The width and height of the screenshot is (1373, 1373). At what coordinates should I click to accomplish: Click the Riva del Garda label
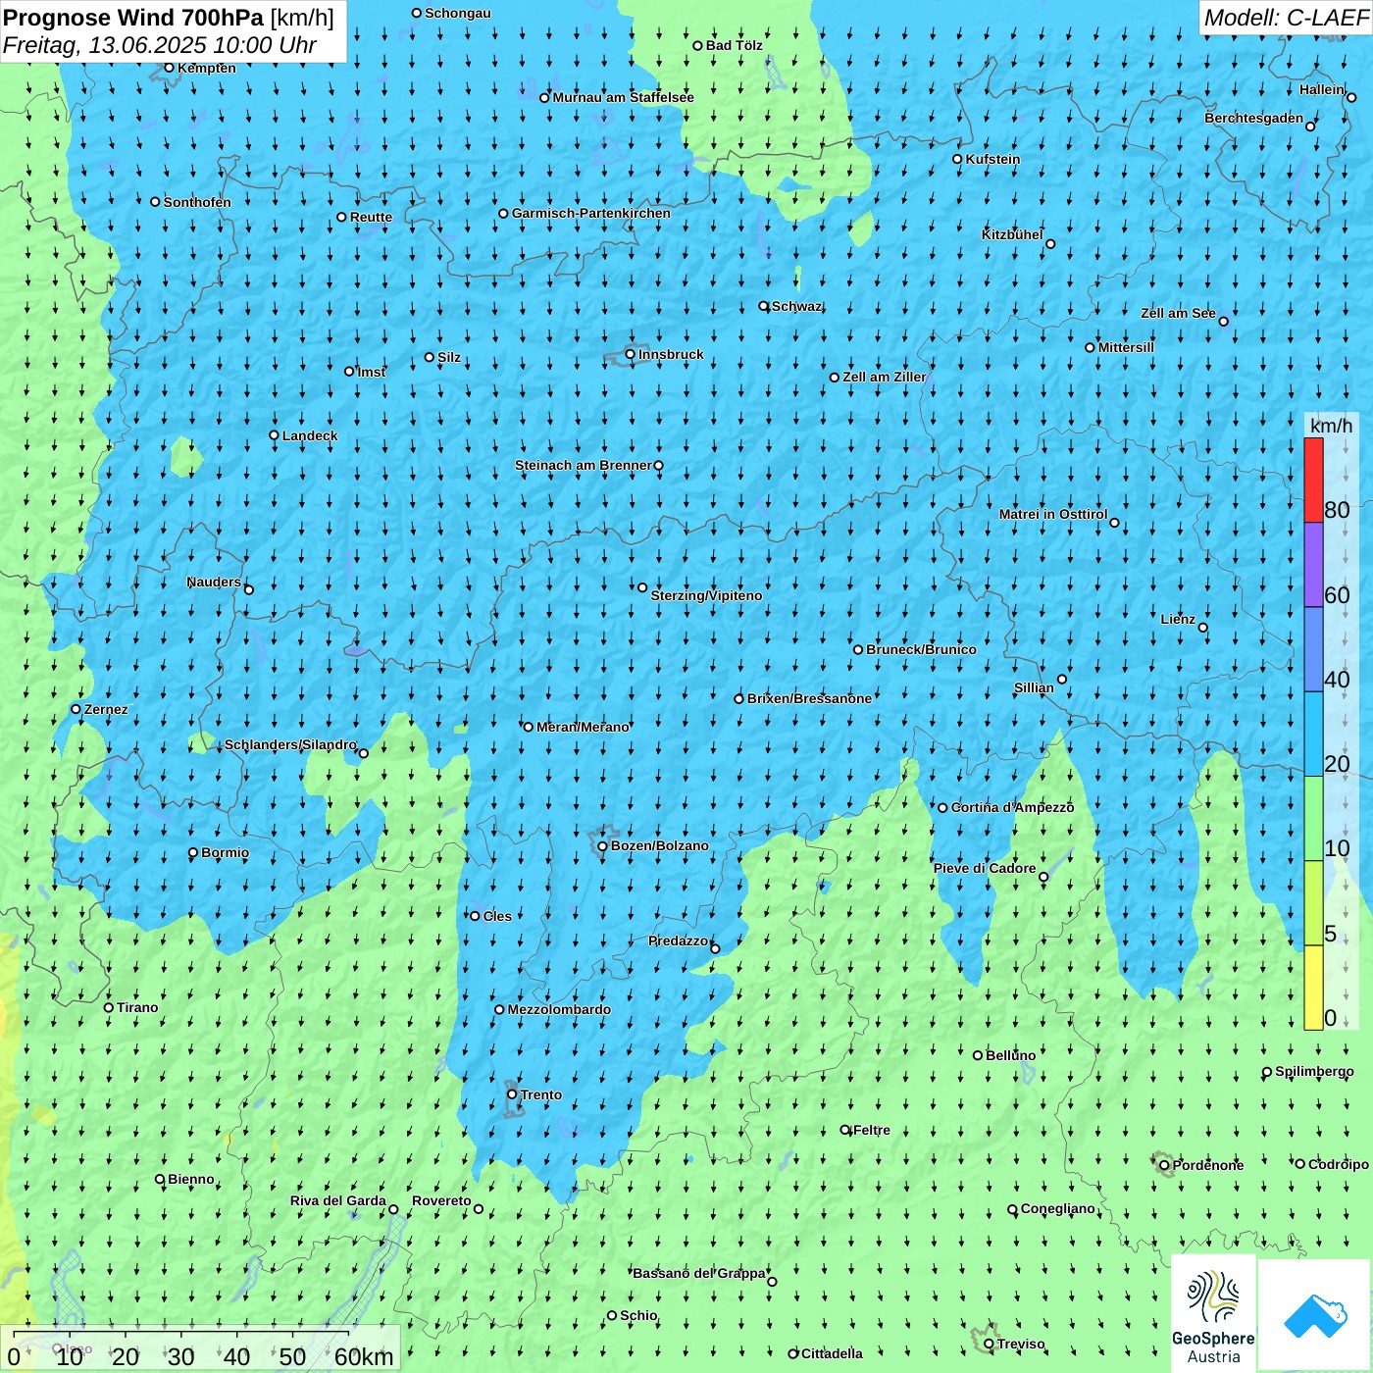[x=338, y=1200]
